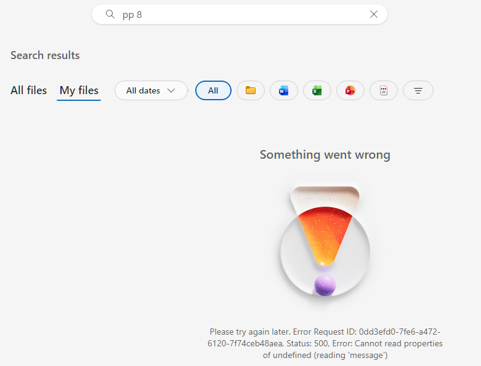Filter results by PDF files
This screenshot has height=366, width=481.
[x=384, y=90]
